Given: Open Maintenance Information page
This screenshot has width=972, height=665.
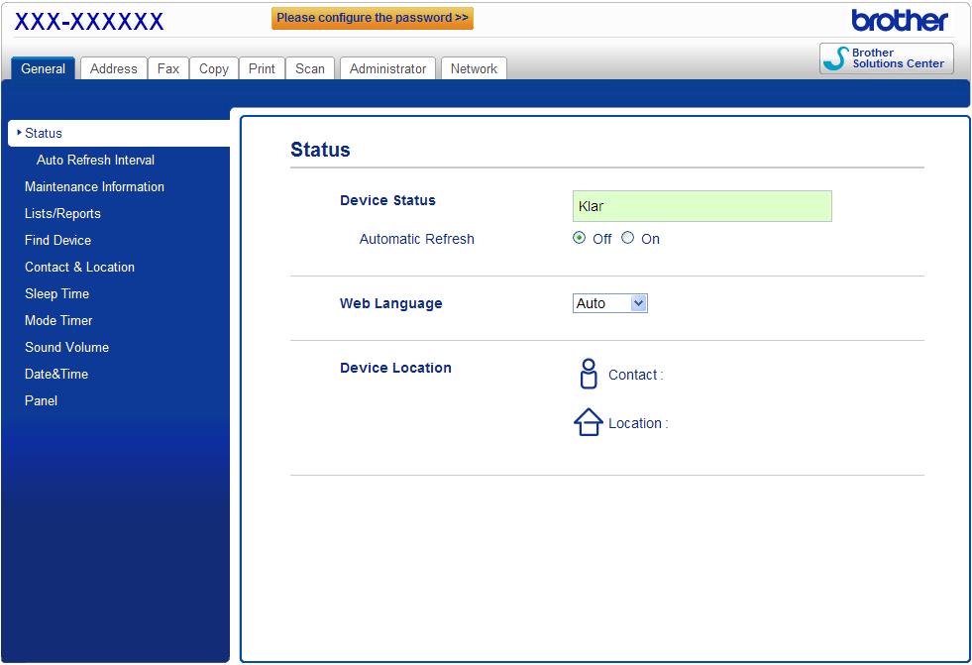Looking at the screenshot, I should [x=94, y=186].
